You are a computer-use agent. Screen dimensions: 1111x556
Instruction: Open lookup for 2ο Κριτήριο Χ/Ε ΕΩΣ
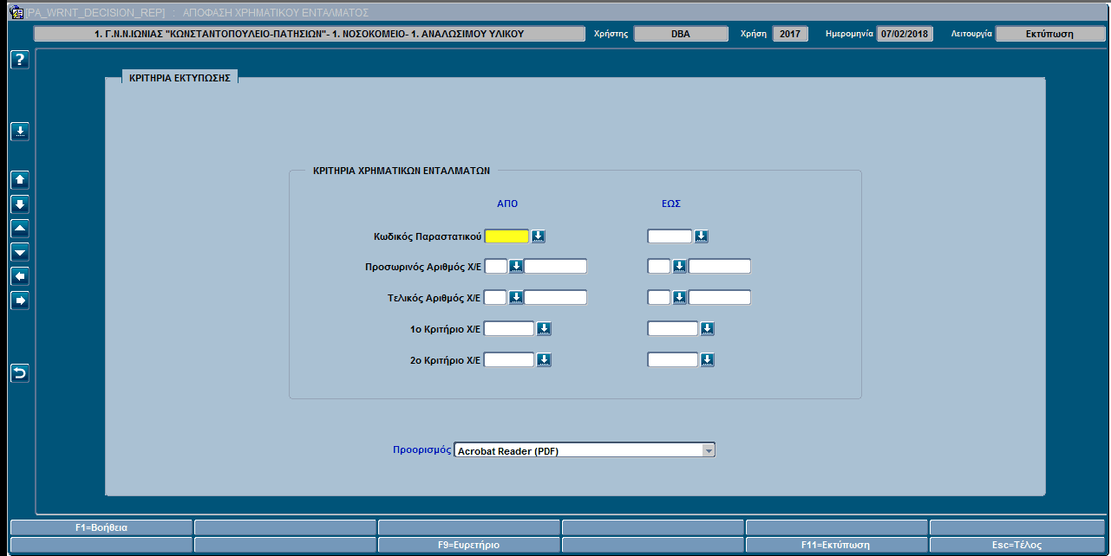coord(707,359)
